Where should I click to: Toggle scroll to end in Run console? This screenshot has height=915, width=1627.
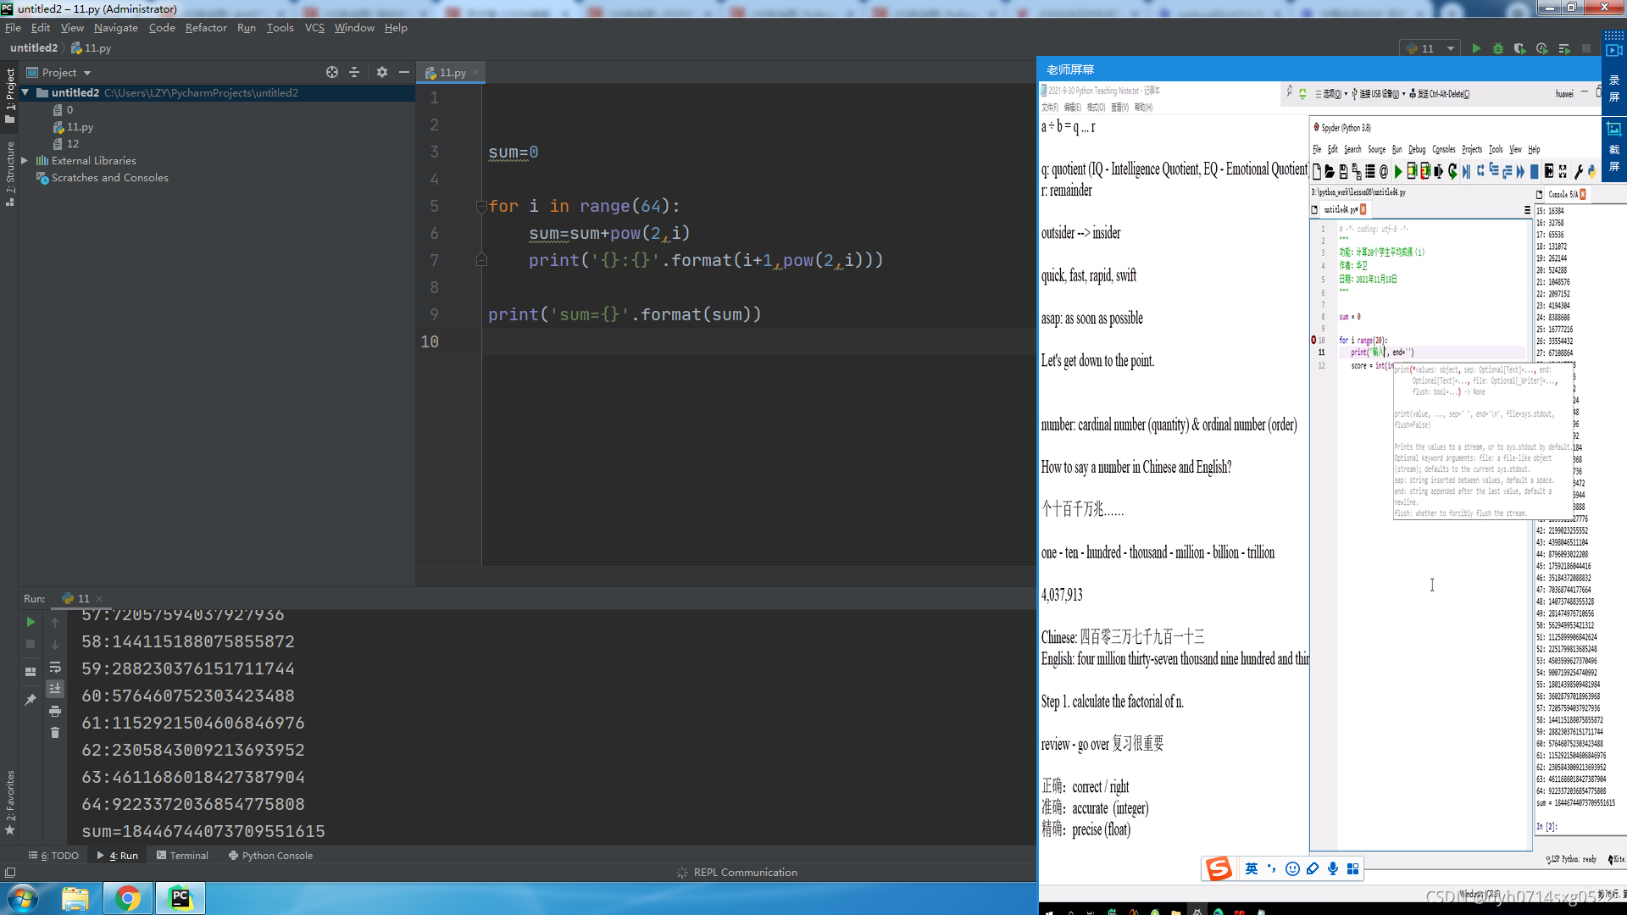point(55,689)
